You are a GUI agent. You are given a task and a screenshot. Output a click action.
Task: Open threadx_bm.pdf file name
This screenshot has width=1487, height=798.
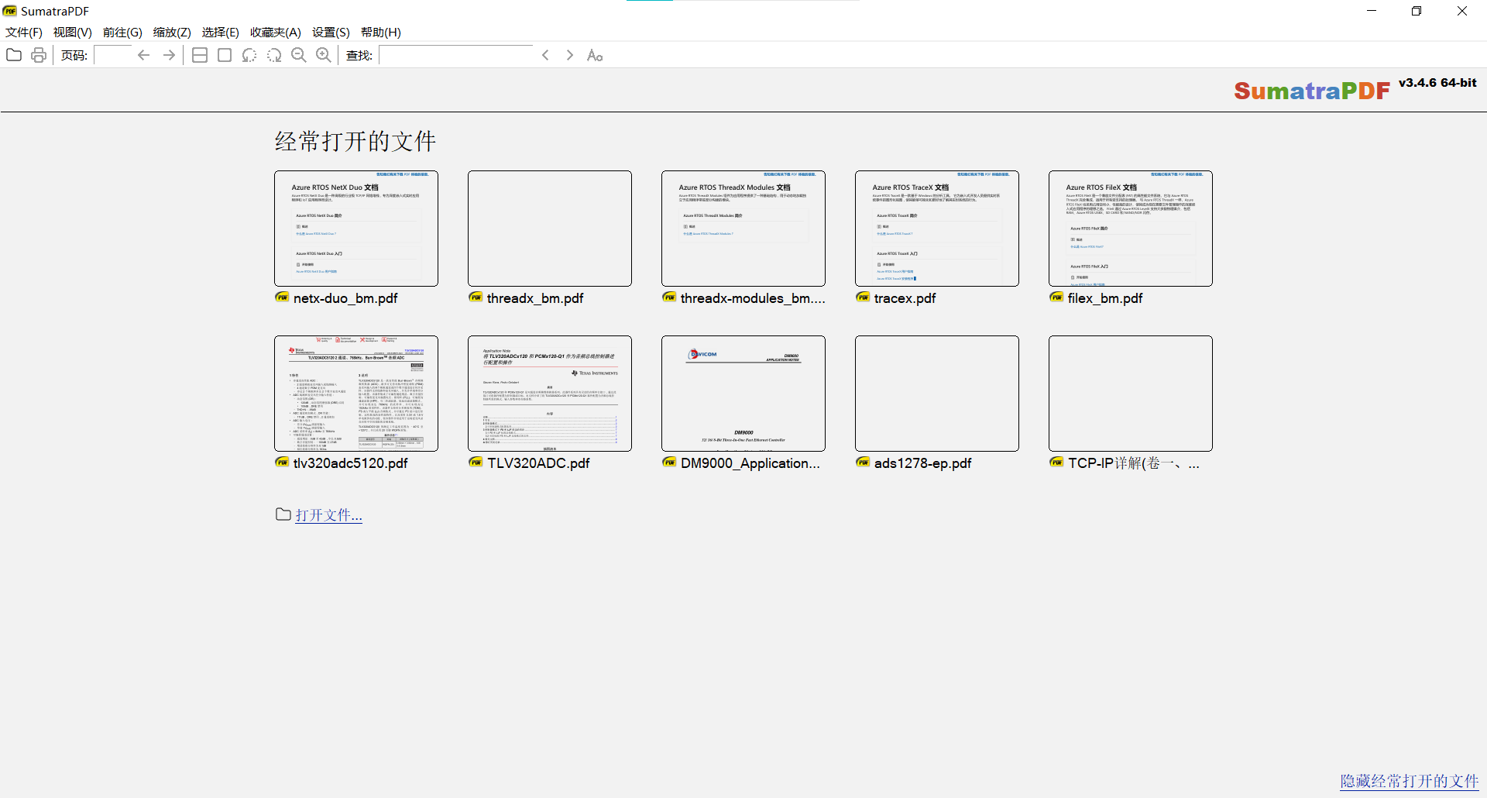tap(535, 298)
